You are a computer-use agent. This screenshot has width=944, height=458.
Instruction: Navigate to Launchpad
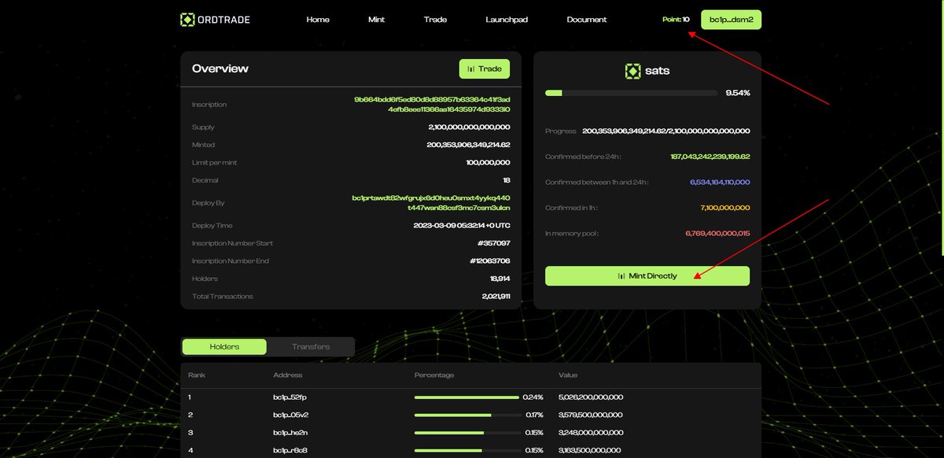point(507,20)
